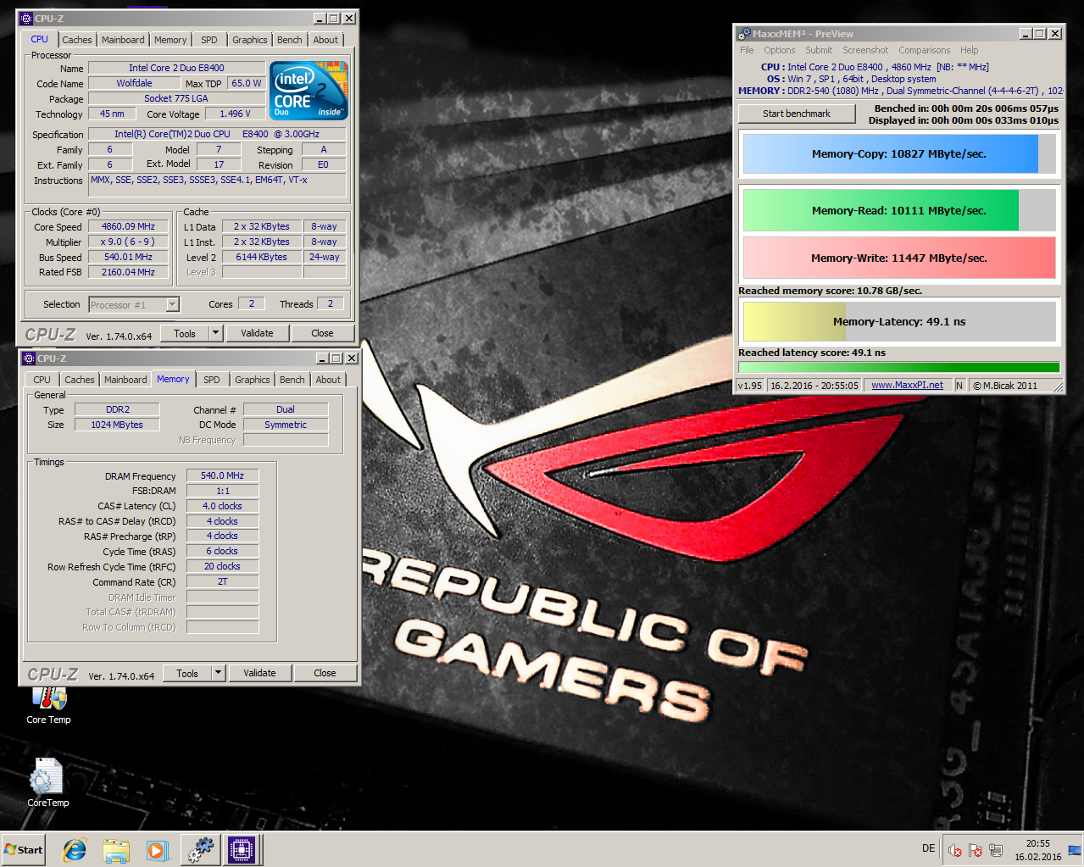Launch Windows Media Player from taskbar
The image size is (1084, 867).
(157, 850)
